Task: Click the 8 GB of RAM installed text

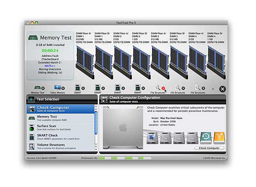Action: (x=50, y=45)
